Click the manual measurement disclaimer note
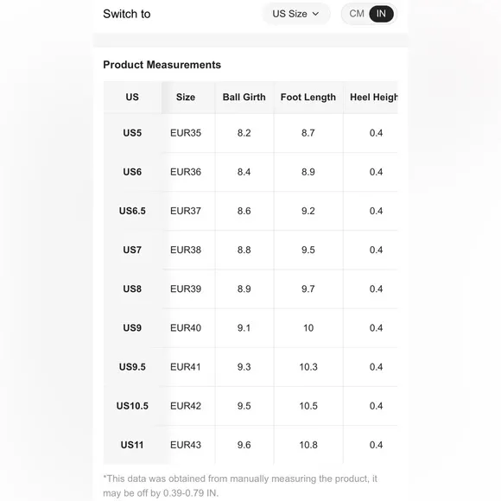 240,485
